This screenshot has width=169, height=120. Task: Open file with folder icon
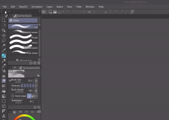(55, 12)
